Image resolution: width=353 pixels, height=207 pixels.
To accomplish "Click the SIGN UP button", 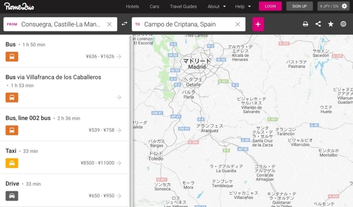I will (x=300, y=6).
